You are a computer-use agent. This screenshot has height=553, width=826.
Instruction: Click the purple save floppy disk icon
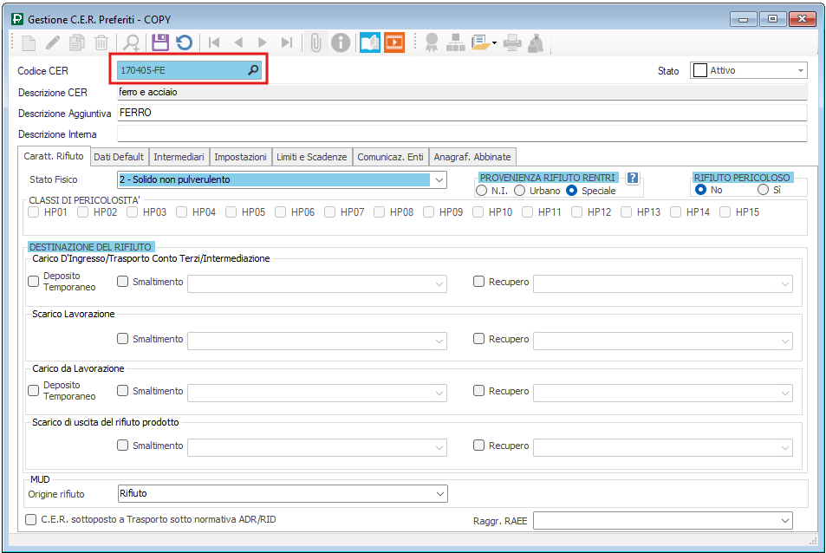coord(159,42)
